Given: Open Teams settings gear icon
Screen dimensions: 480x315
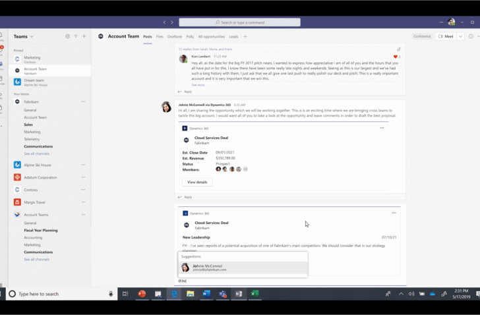Looking at the screenshot, I should coord(67,36).
